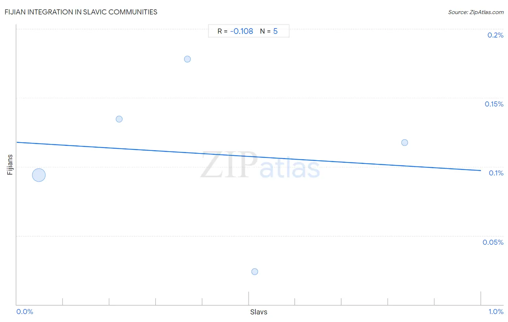Screen dimensions: 508x322
Task: Open the Source: ZipAtlas.com link
Action: point(476,12)
